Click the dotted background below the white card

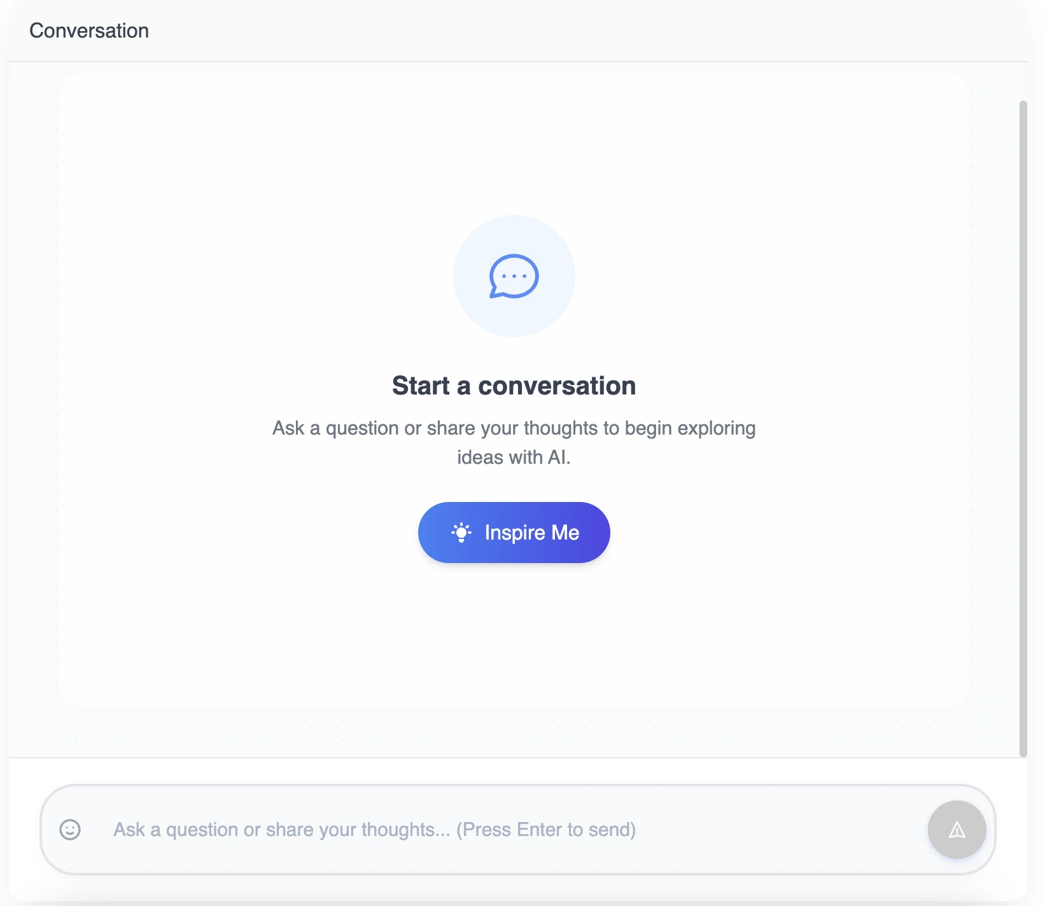514,732
